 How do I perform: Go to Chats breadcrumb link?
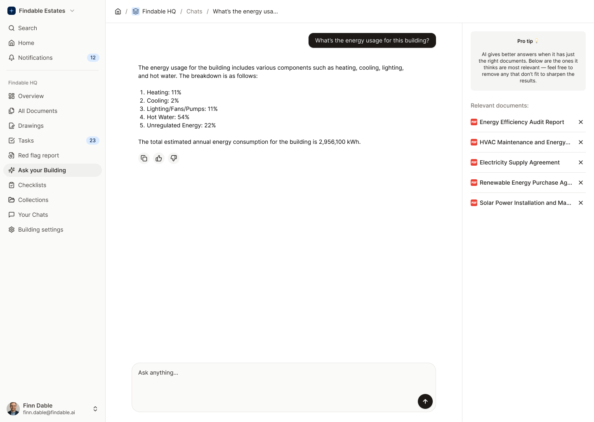[x=194, y=12]
